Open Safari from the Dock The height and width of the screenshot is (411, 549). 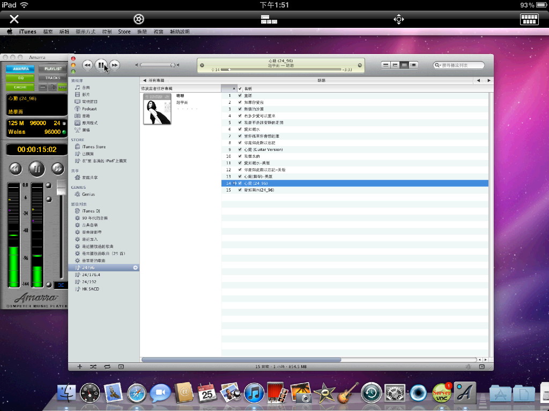pyautogui.click(x=137, y=393)
